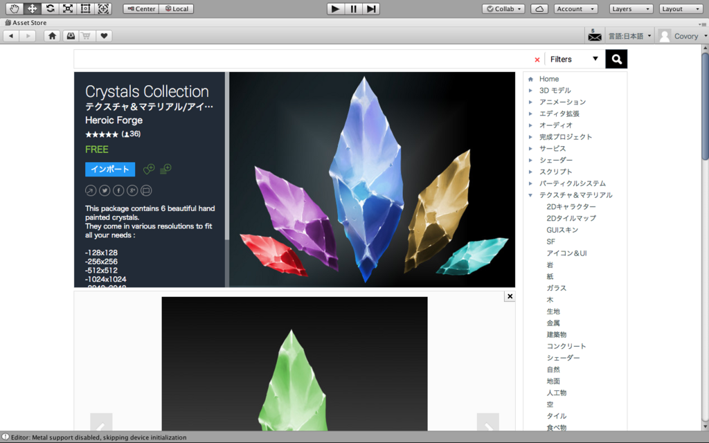
Task: Select GUIスキン subcategory
Action: (x=562, y=230)
